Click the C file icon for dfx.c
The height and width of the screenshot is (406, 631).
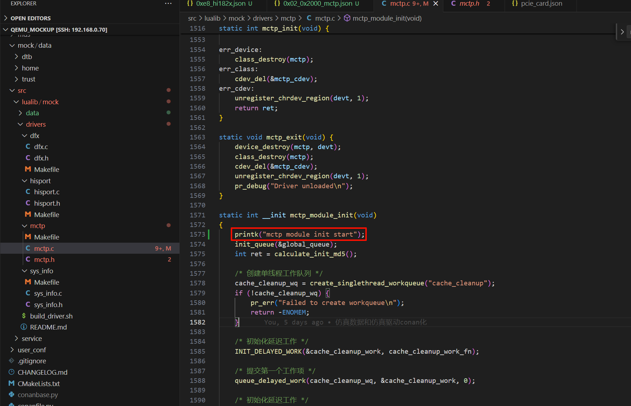(x=28, y=147)
